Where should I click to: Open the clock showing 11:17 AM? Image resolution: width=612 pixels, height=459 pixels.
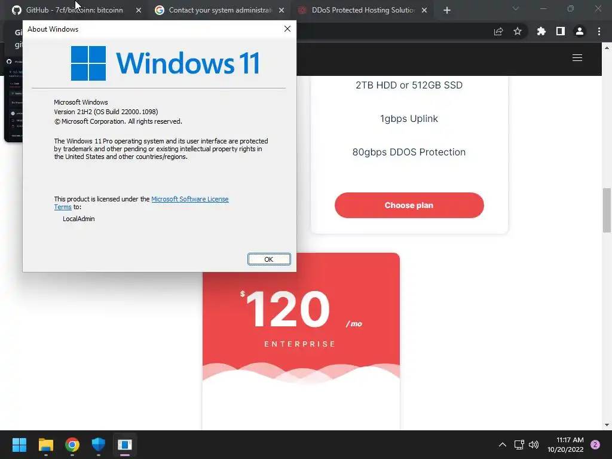(565, 445)
